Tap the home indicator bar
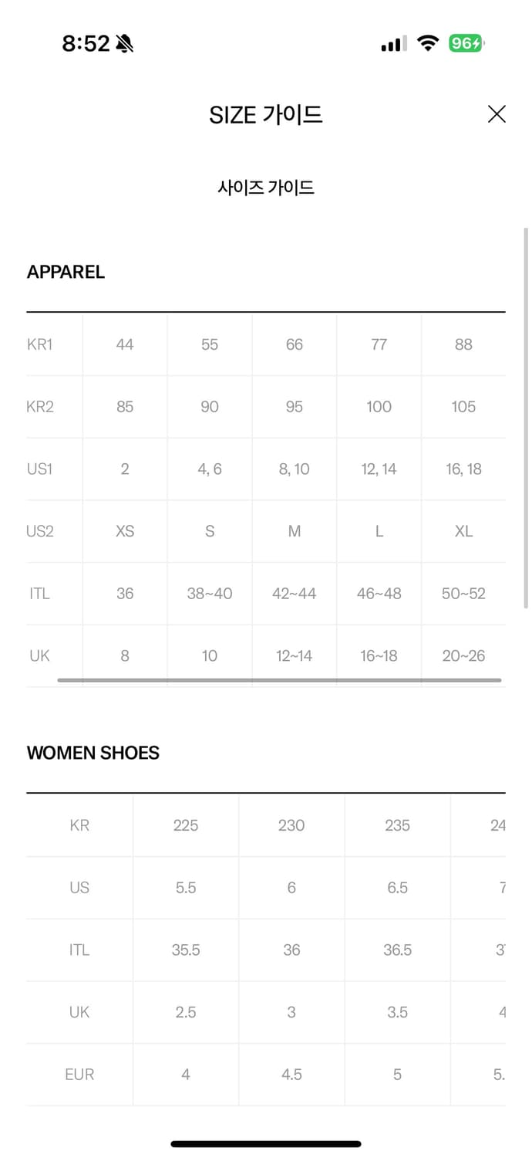The image size is (532, 1158). 266,1143
